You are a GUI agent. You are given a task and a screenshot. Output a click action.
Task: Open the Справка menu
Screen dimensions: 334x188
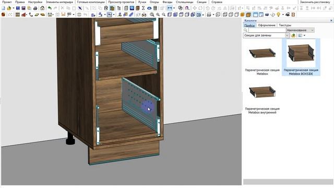click(217, 2)
